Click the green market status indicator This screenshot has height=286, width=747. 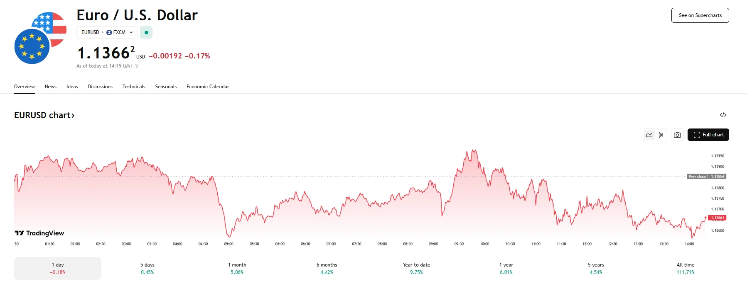[146, 32]
